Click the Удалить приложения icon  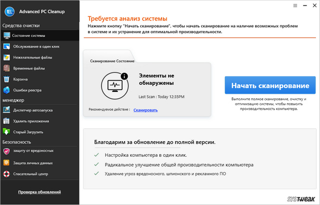[6, 121]
